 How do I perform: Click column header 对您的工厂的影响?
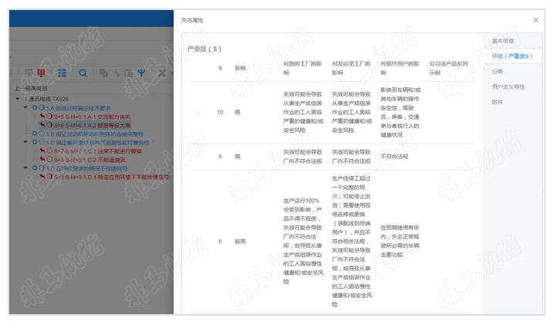pos(302,68)
